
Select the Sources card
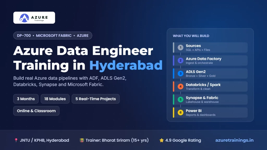tap(210, 47)
